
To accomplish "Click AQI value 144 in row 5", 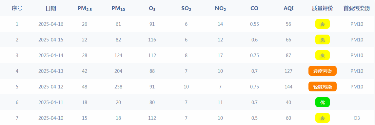I will 288,87.
